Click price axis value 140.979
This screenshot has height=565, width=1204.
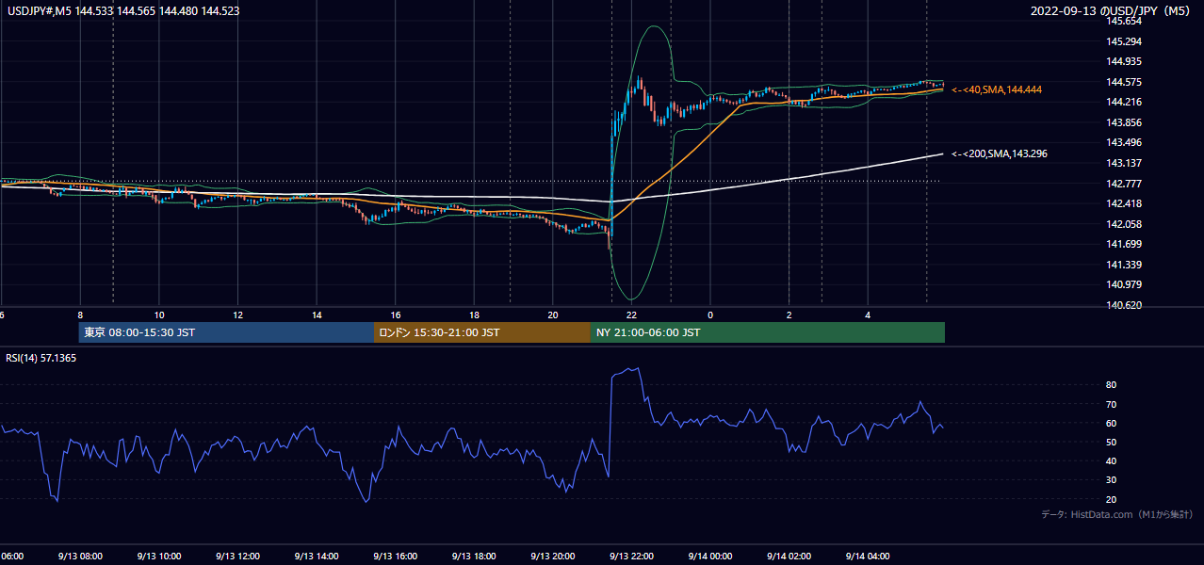tap(1125, 284)
